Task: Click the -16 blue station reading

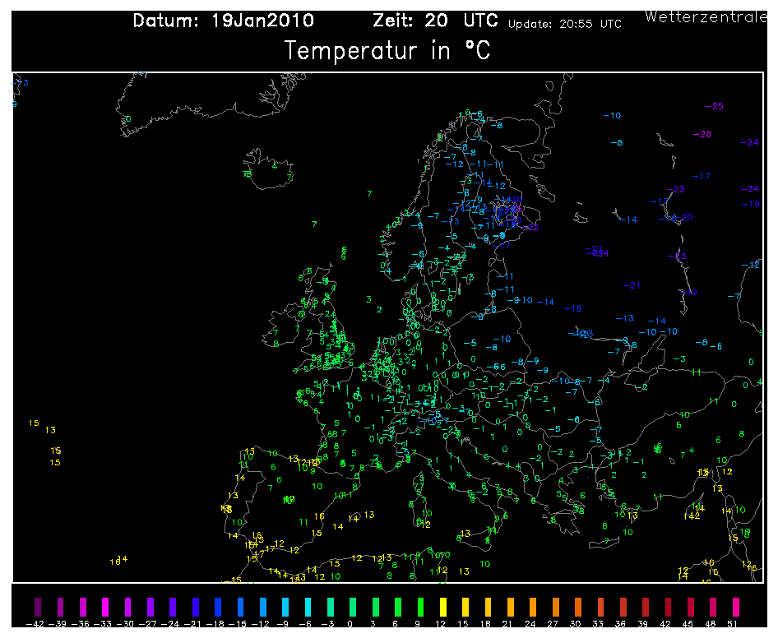Action: coord(572,308)
